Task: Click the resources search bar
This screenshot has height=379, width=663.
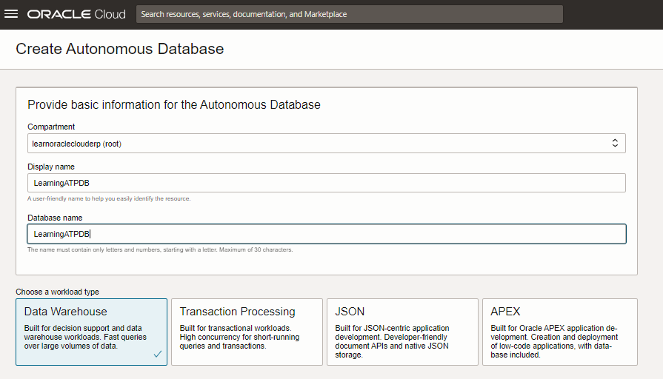Action: tap(349, 14)
